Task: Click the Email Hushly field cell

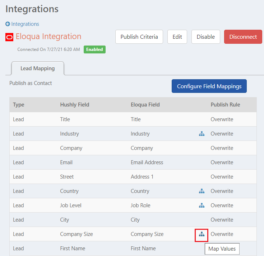Action: coord(66,162)
